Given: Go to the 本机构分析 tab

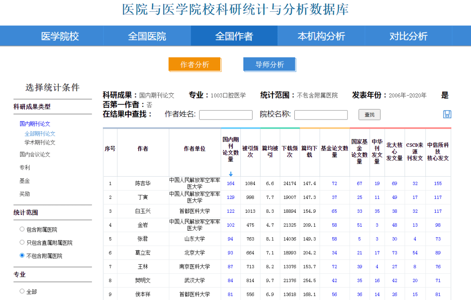Looking at the screenshot, I should (321, 36).
